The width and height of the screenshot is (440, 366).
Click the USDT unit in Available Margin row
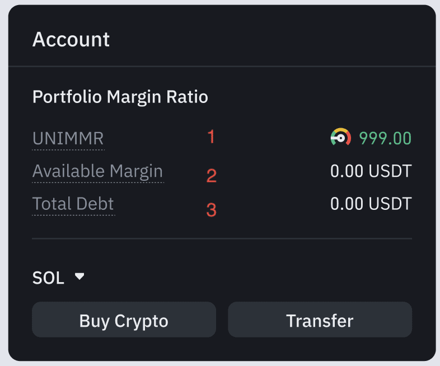tap(390, 171)
